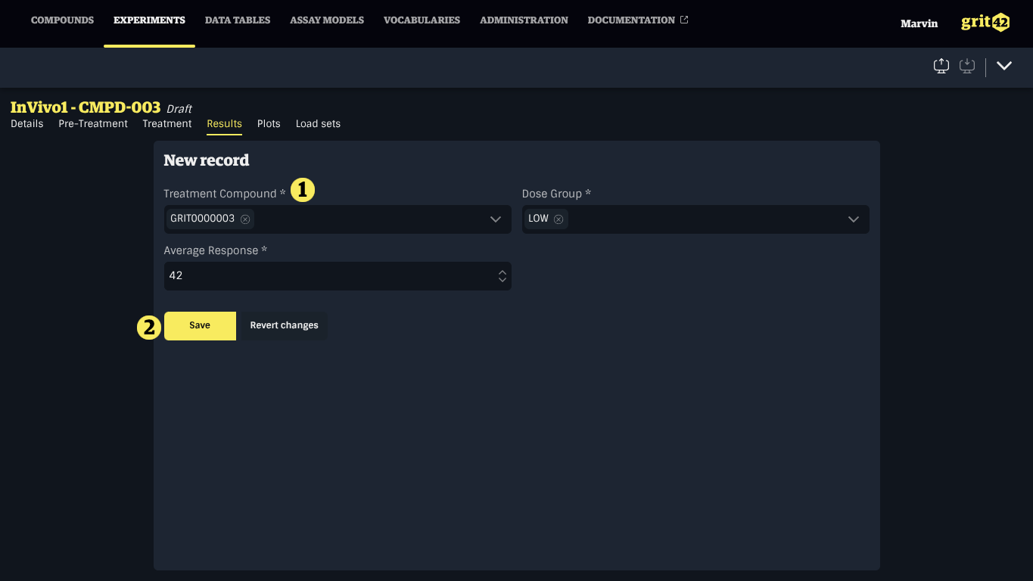The image size is (1033, 581).
Task: Click the Marvin user name
Action: (919, 23)
